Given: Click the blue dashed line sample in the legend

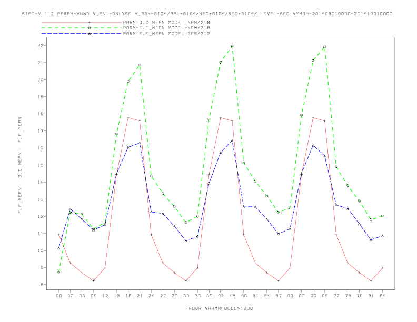Looking at the screenshot, I should (82, 34).
